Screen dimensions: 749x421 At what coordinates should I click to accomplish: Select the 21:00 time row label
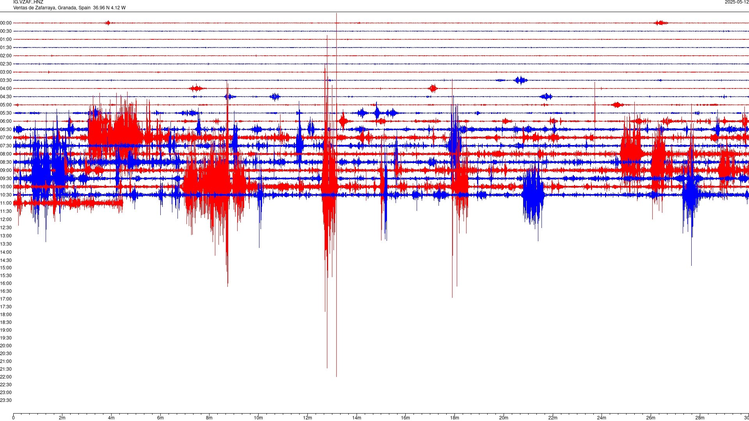point(6,361)
